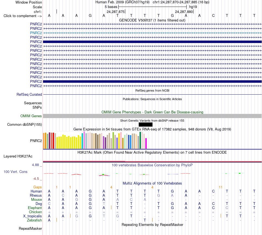Click 'Multiz Alignments of 100 Vertebrates' title
The image size is (262, 235).
(x=152, y=183)
